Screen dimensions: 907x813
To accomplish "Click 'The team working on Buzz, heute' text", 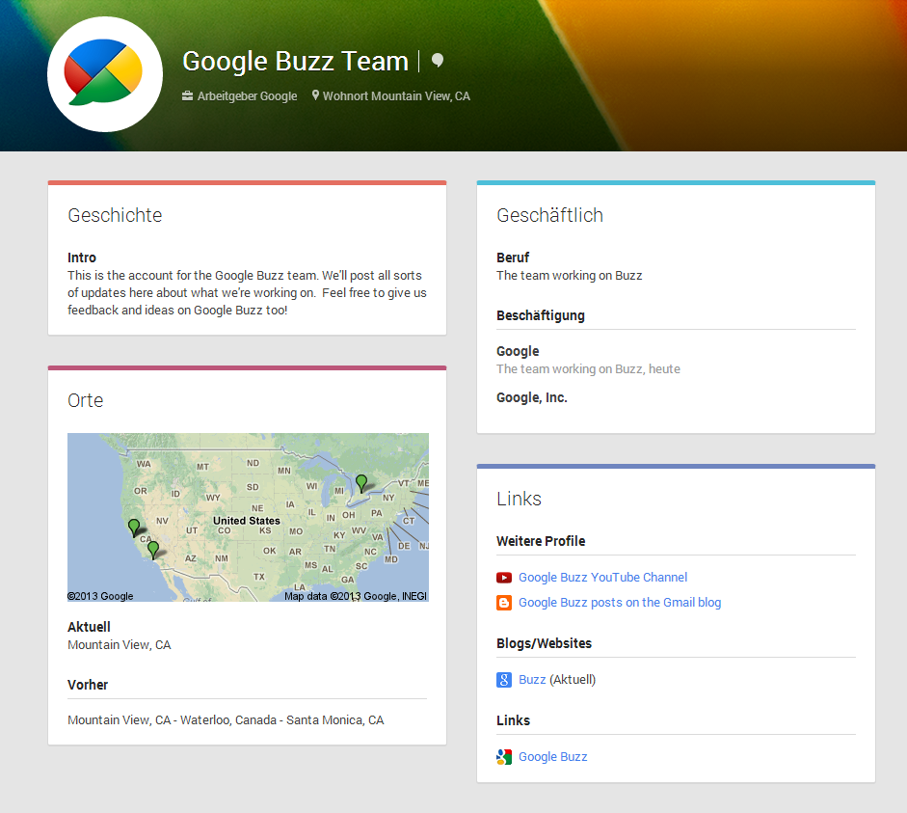I will point(588,369).
